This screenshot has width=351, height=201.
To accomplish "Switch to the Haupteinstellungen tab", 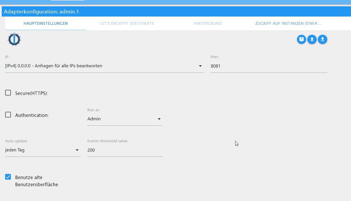I will (46, 23).
